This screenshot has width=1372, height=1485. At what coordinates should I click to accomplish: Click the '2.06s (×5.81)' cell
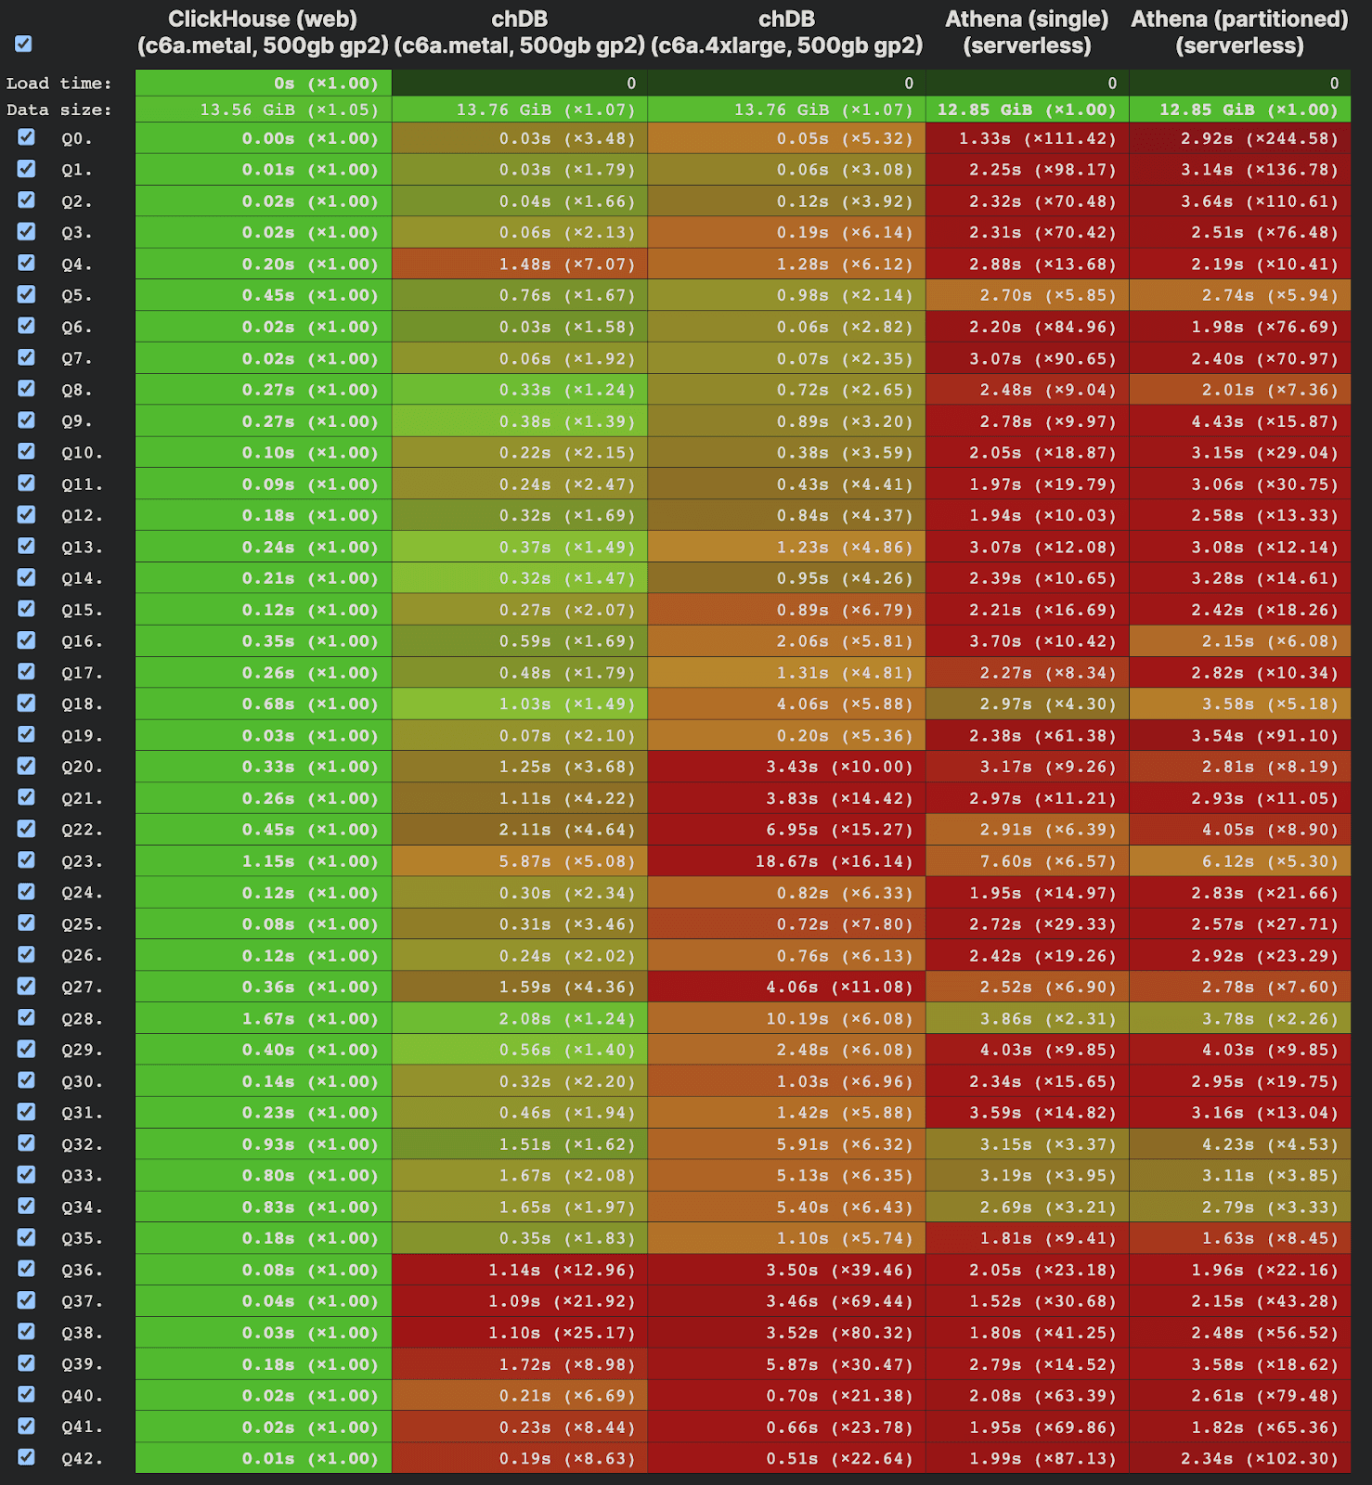(787, 641)
